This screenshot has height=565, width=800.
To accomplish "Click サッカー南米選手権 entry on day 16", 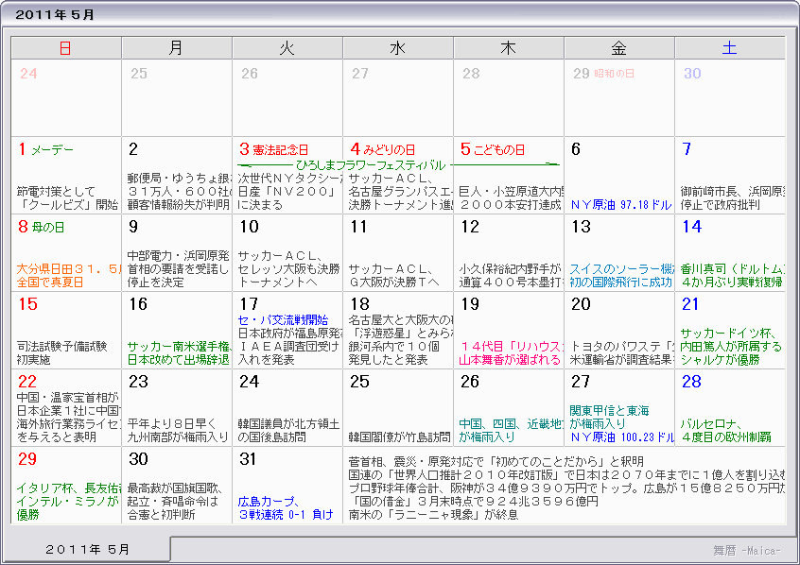I will pyautogui.click(x=179, y=352).
